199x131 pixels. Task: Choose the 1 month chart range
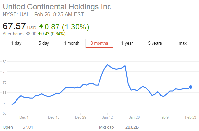click(71, 43)
